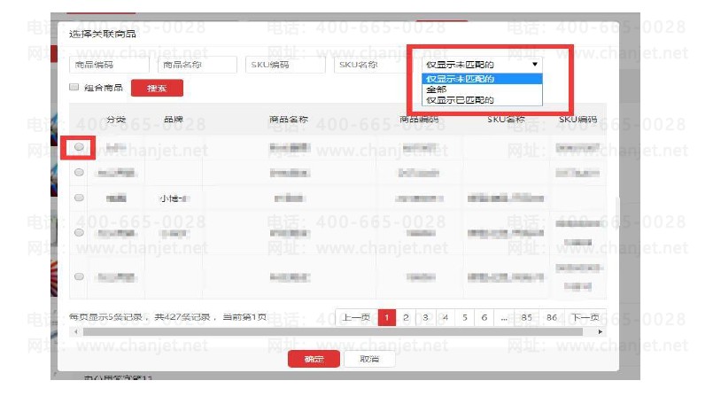Click the SKU编码 input field
Image resolution: width=713 pixels, height=404 pixels.
click(x=285, y=65)
